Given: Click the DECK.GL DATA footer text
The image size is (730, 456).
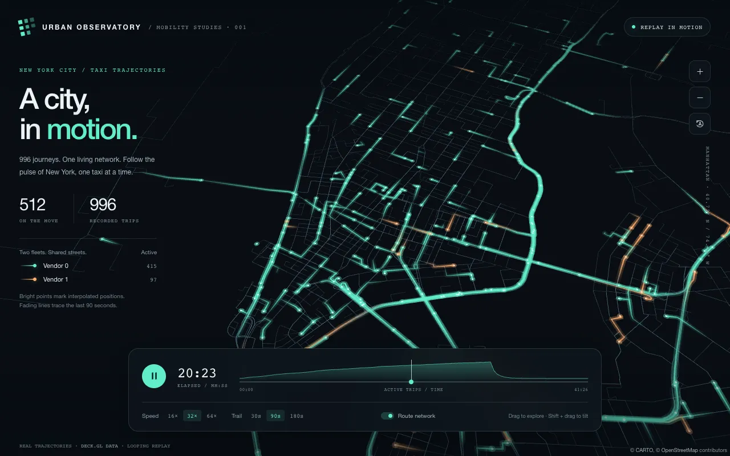Looking at the screenshot, I should coord(99,446).
